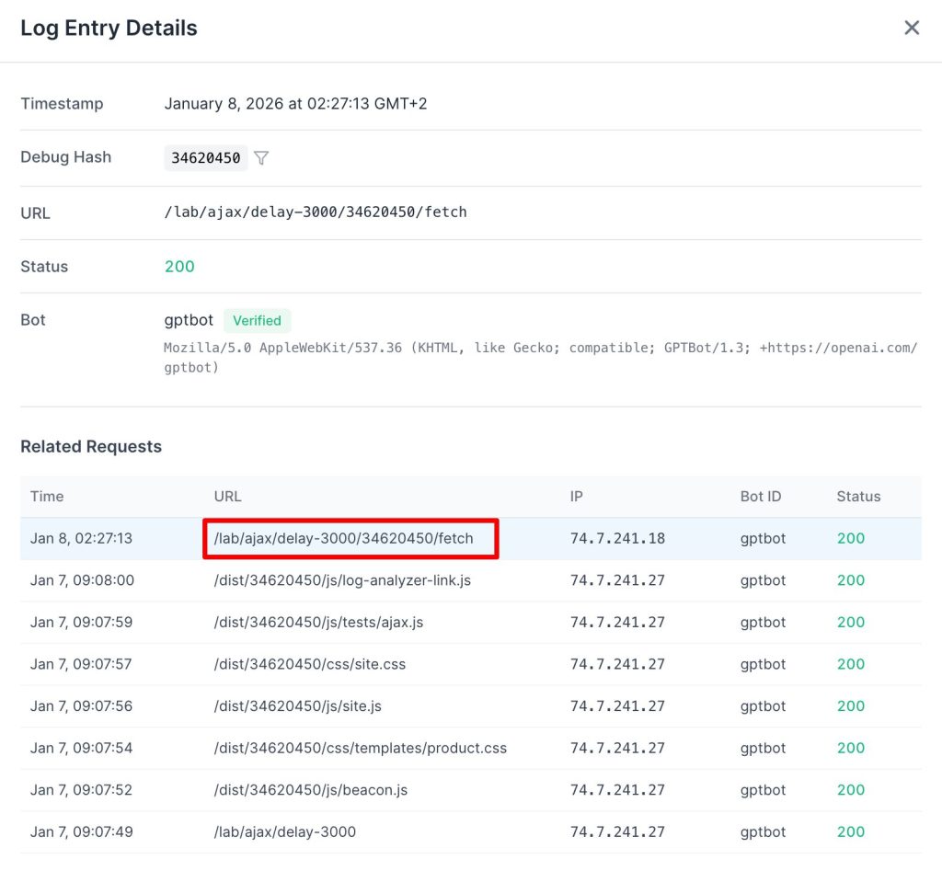Click the Bot ID column header
This screenshot has height=871, width=942.
click(x=760, y=497)
